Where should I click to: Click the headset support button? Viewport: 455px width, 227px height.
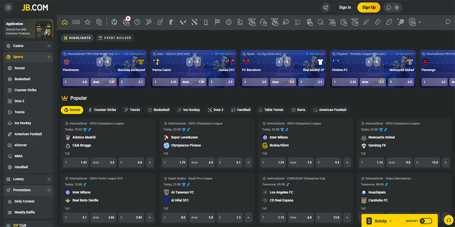tap(448, 221)
